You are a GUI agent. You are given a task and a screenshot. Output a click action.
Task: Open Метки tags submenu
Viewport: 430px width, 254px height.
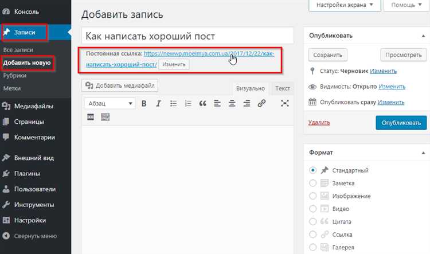click(x=12, y=88)
